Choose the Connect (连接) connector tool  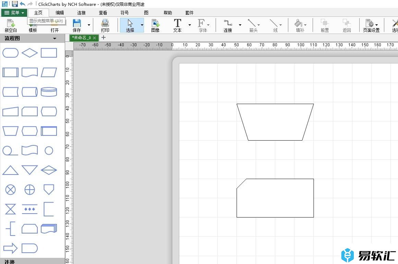pyautogui.click(x=228, y=25)
